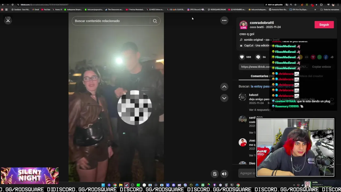Share the video to Facebook

(326, 57)
